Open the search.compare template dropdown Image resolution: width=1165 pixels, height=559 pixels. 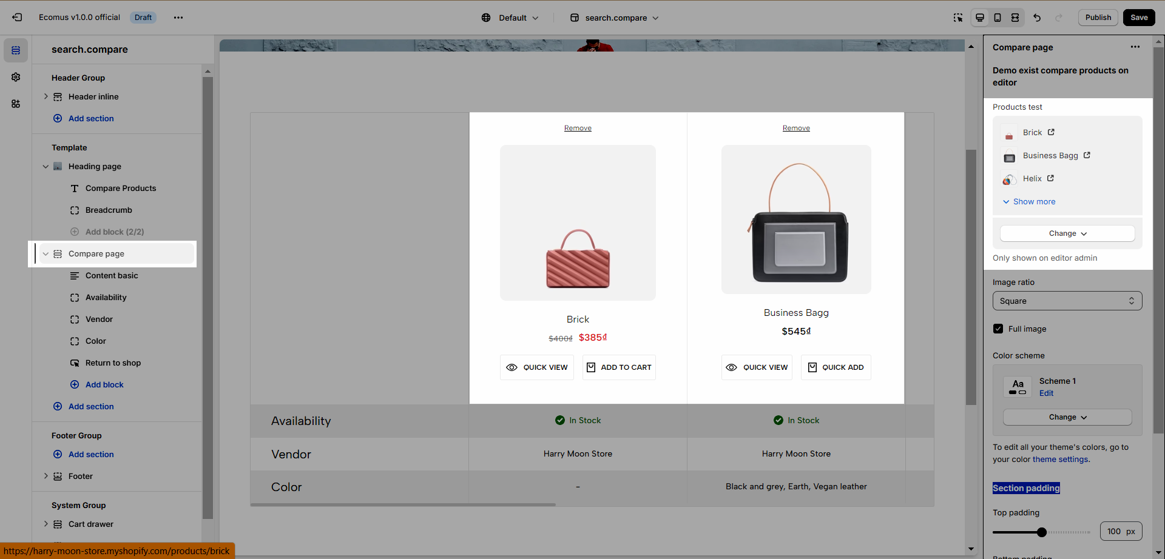(x=615, y=18)
